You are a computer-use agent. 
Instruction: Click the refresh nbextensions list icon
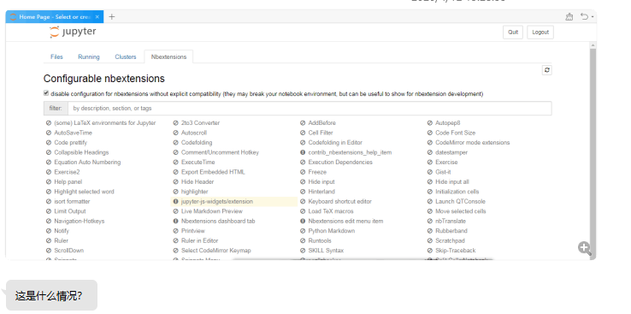(546, 70)
